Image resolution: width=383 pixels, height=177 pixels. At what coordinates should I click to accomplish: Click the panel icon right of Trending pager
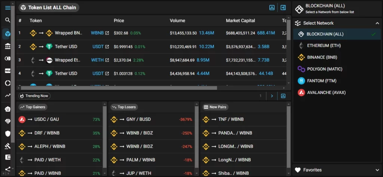[283, 96]
